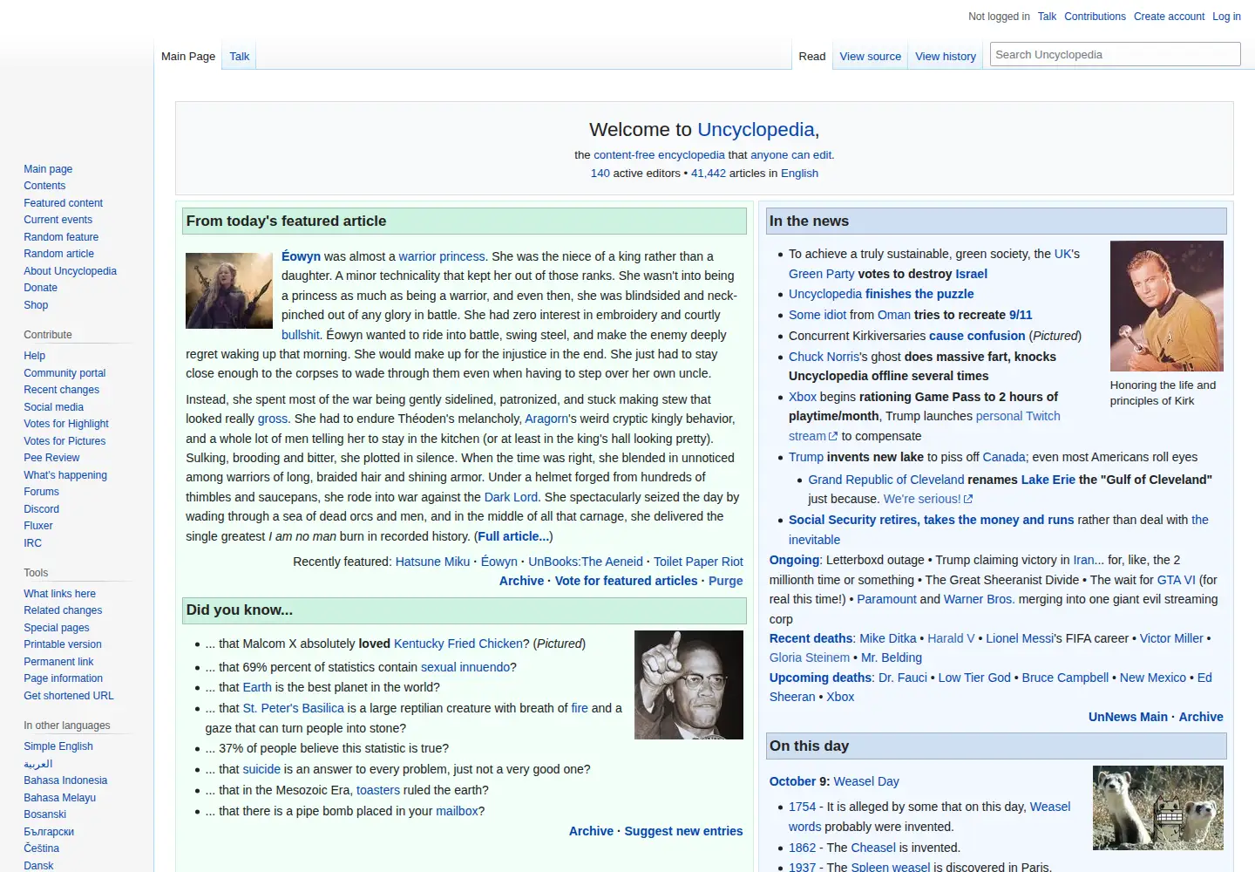This screenshot has width=1255, height=872.
Task: Open the Hatsune Miku recently featured link
Action: [432, 562]
